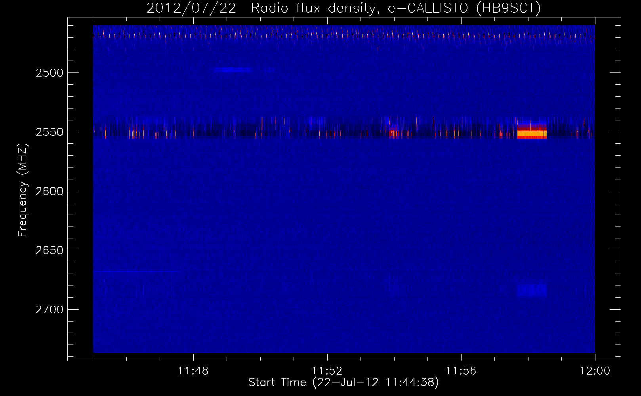The height and width of the screenshot is (396, 641).
Task: Click the 2500 frequency axis label
Action: 50,73
